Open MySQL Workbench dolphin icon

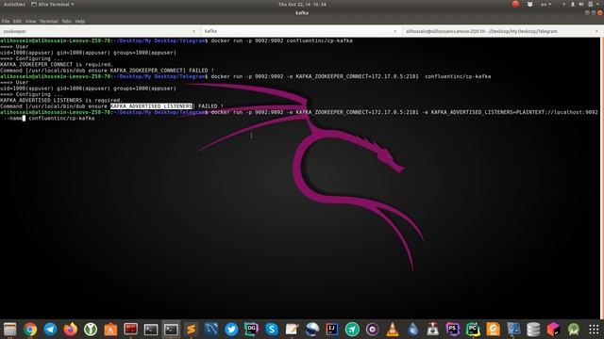tap(211, 330)
